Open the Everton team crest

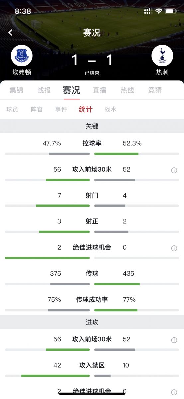pyautogui.click(x=22, y=56)
